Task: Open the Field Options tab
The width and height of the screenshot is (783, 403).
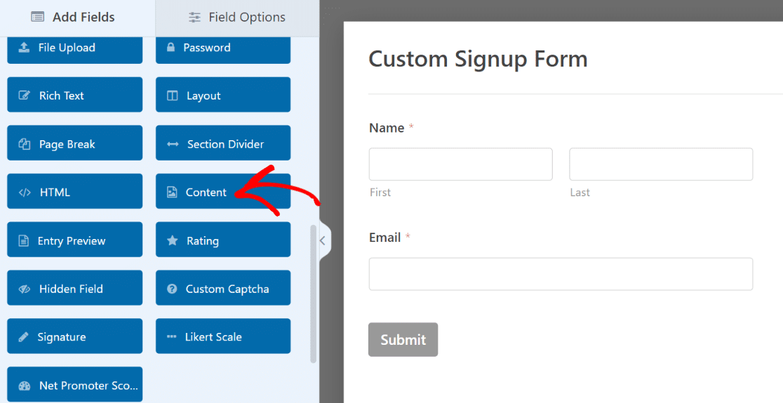Action: tap(237, 18)
